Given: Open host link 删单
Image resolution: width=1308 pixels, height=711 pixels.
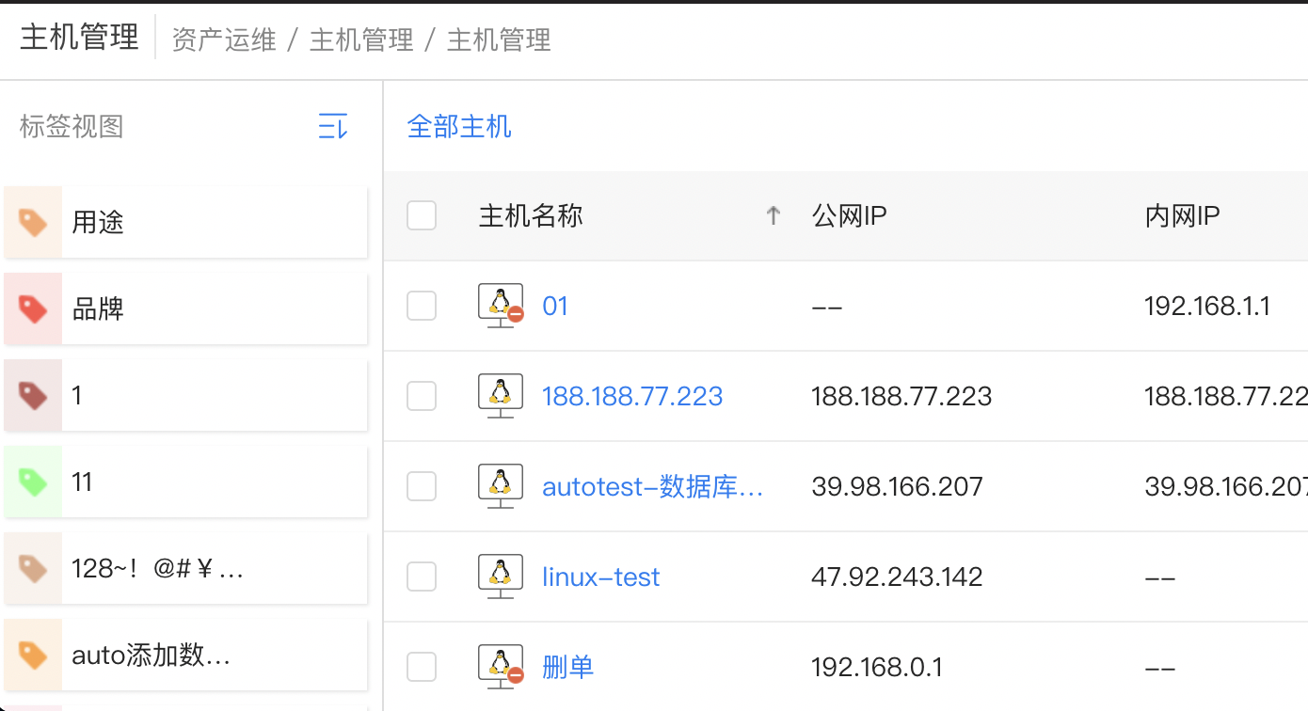Looking at the screenshot, I should tap(568, 667).
